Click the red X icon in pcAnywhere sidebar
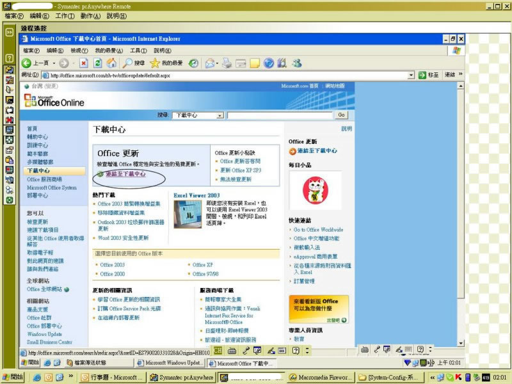The width and height of the screenshot is (512, 384). click(x=10, y=120)
